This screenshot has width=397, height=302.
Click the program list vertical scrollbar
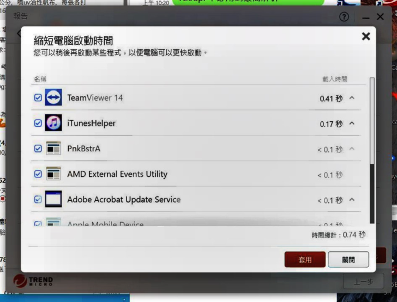click(372, 151)
